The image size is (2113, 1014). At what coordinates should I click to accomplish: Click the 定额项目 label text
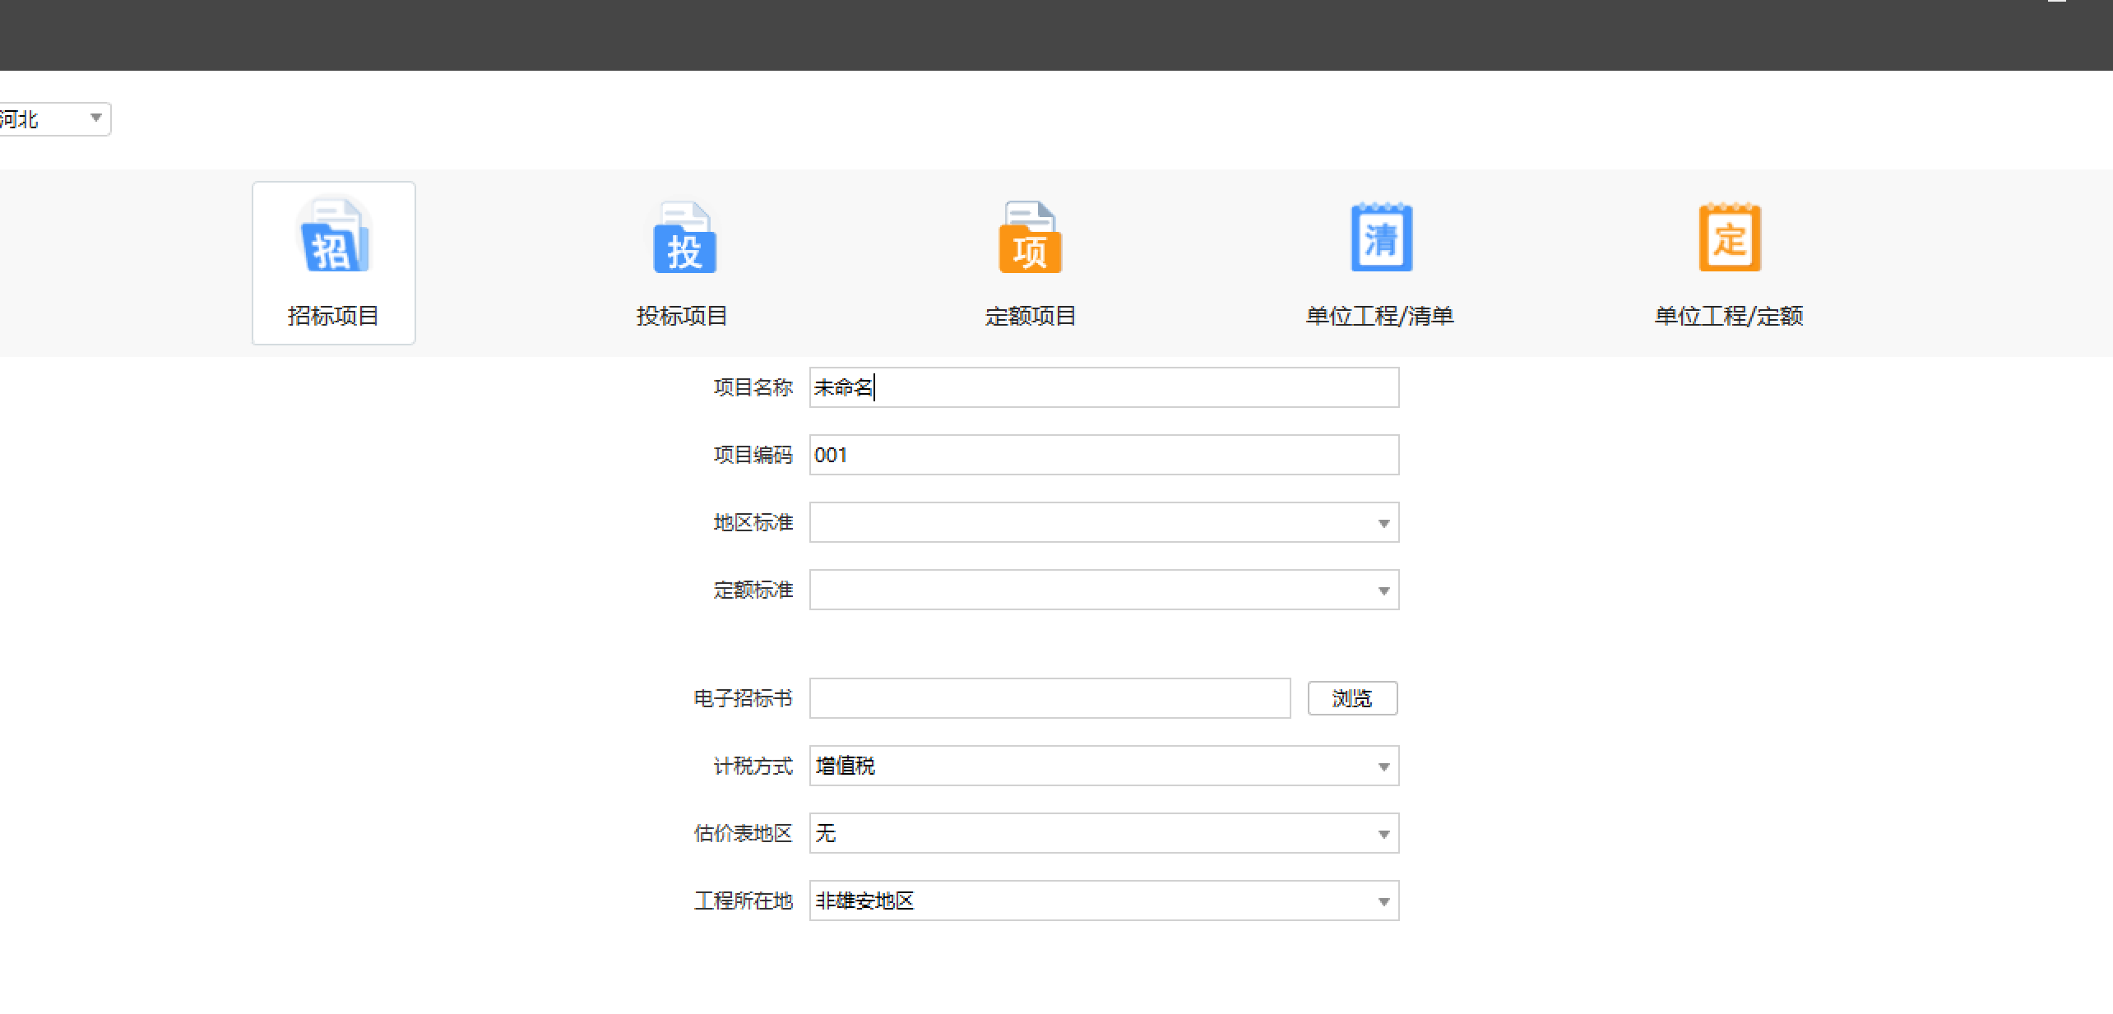[1031, 316]
